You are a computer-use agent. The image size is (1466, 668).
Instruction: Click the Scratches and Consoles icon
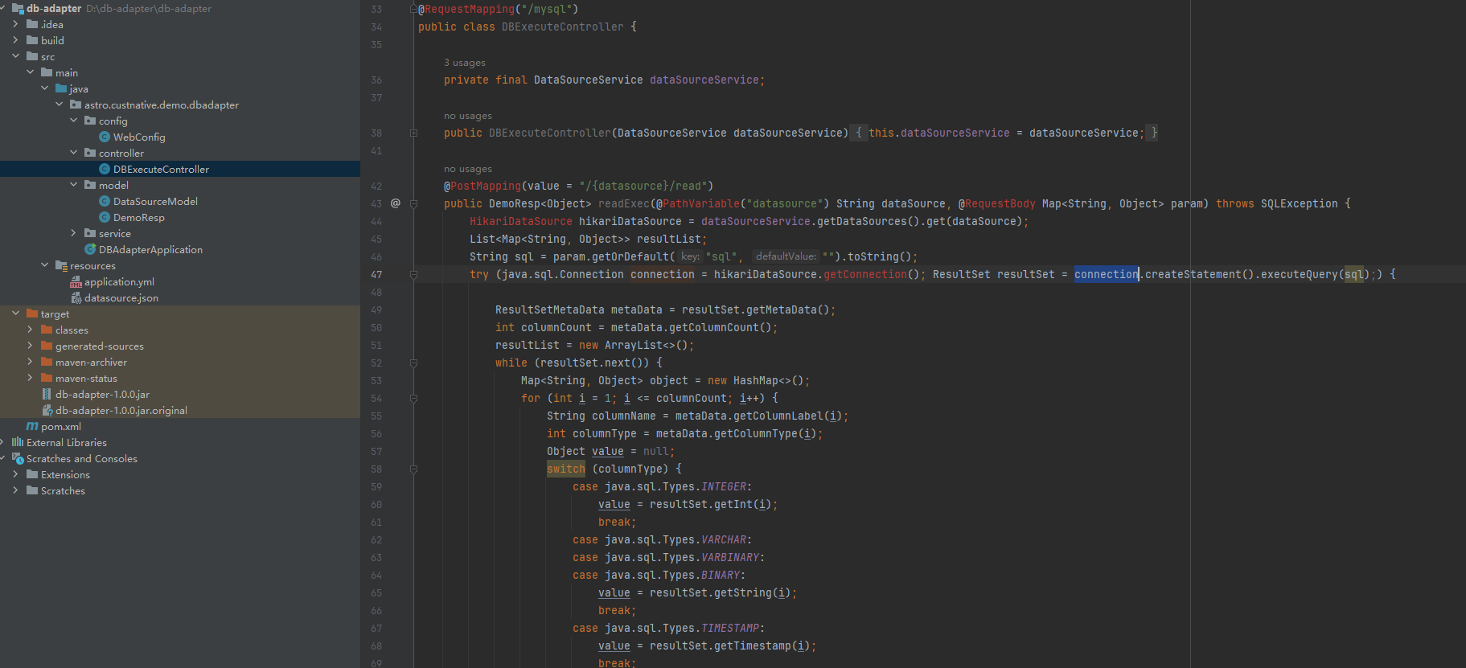tap(18, 459)
